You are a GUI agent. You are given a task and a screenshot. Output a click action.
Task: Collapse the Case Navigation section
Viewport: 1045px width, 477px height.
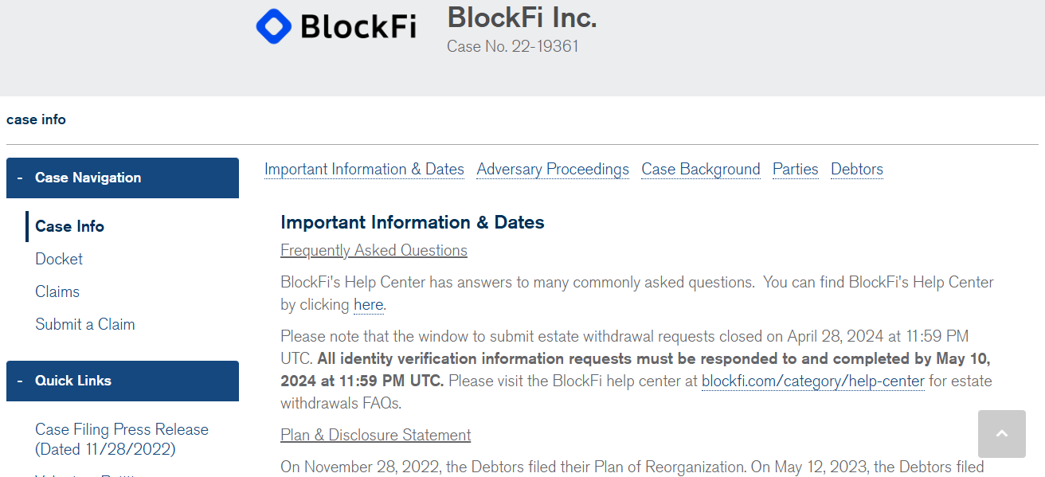pos(19,178)
